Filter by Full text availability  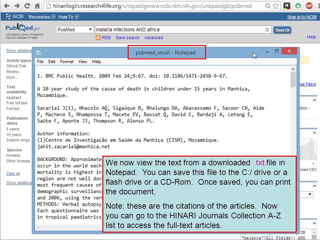pos(13,109)
